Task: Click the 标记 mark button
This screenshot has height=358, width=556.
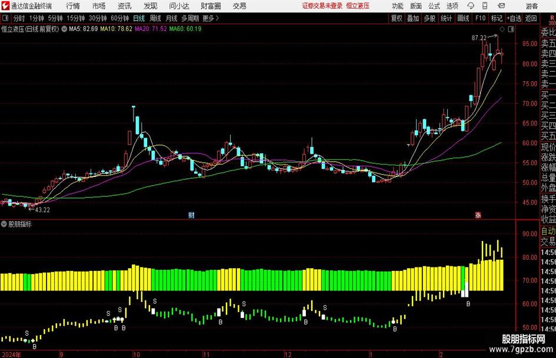Action: pyautogui.click(x=497, y=18)
